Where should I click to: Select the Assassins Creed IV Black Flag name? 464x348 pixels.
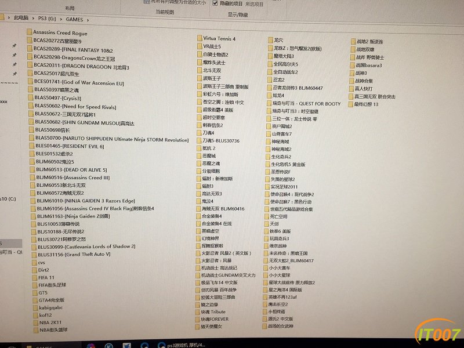[x=96, y=208]
